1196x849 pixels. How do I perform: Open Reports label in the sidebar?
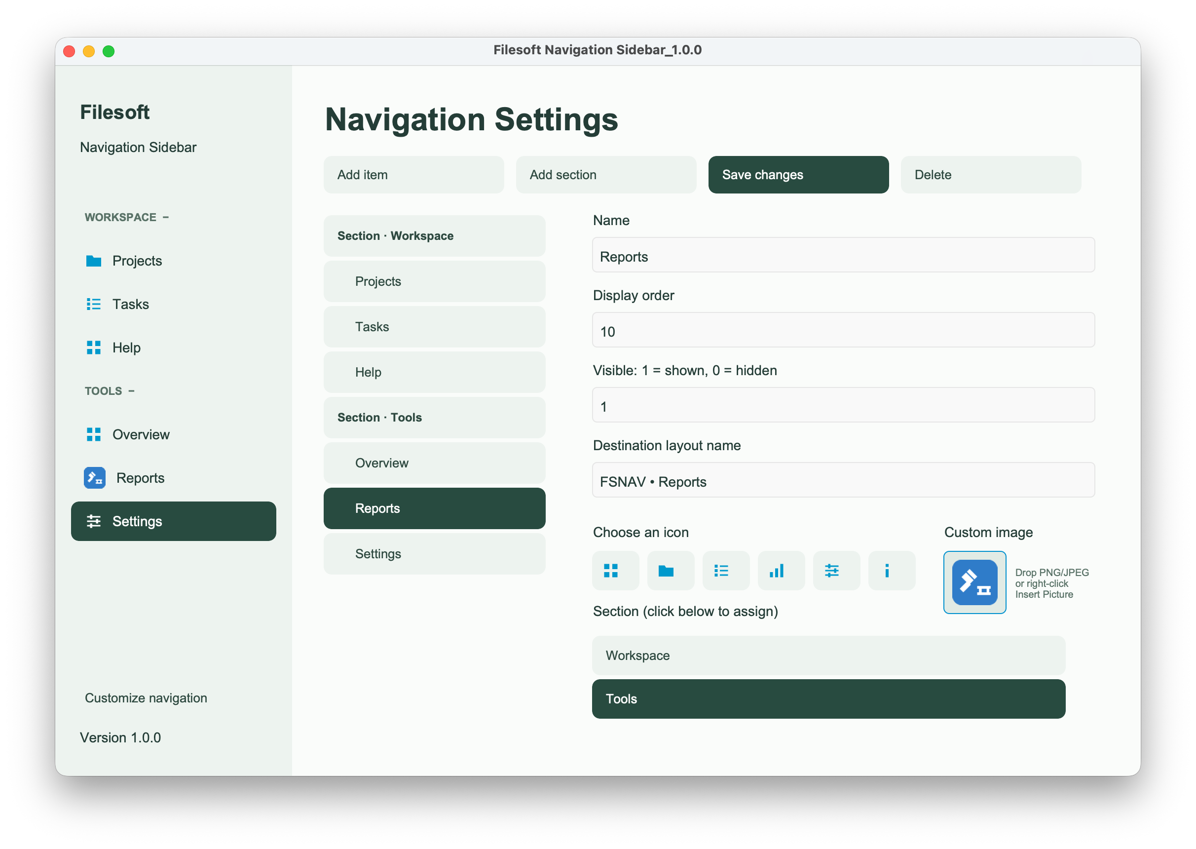141,478
